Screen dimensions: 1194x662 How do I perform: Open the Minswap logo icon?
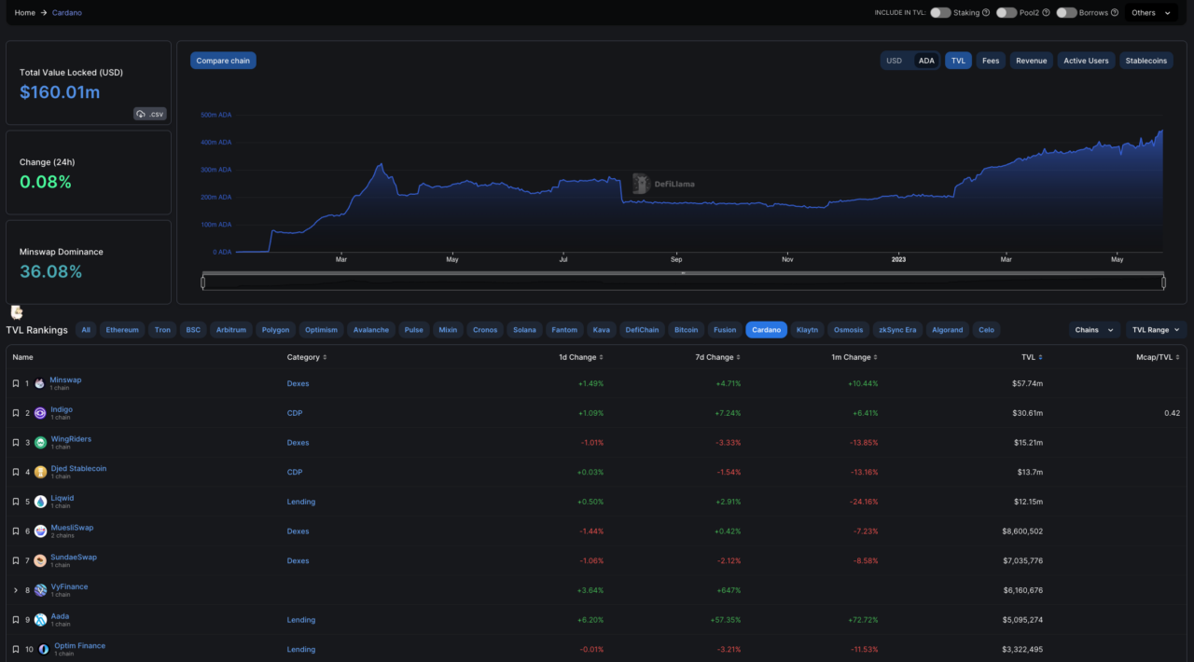[x=40, y=383]
